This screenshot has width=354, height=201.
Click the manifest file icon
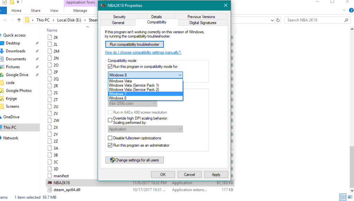point(50,176)
